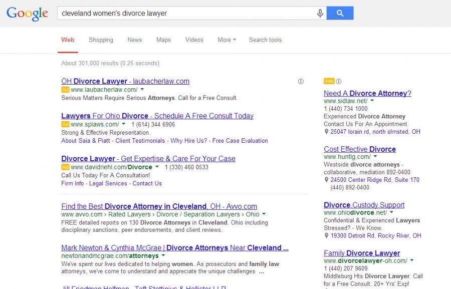Open the Videos tab
Viewport: 451px width, 289px height.
point(194,40)
